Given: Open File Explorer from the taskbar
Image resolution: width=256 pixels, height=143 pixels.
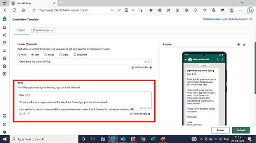Looking at the screenshot, I should click(103, 139).
